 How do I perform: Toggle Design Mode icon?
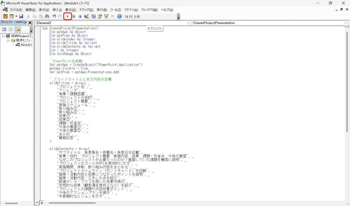pyautogui.click(x=86, y=16)
